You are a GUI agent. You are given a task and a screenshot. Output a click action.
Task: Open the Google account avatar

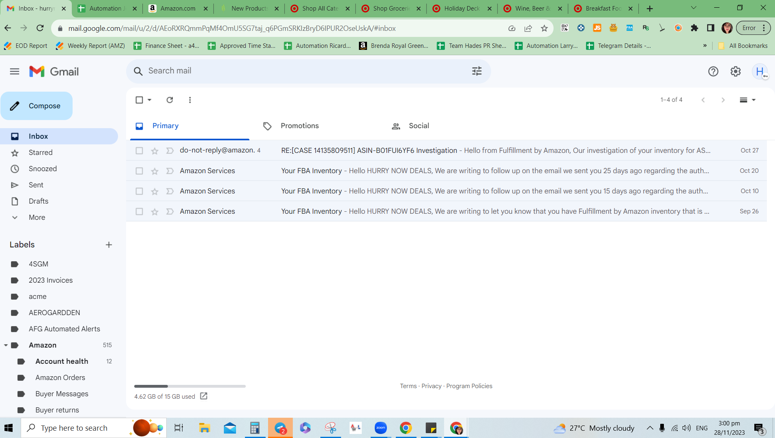[760, 72]
